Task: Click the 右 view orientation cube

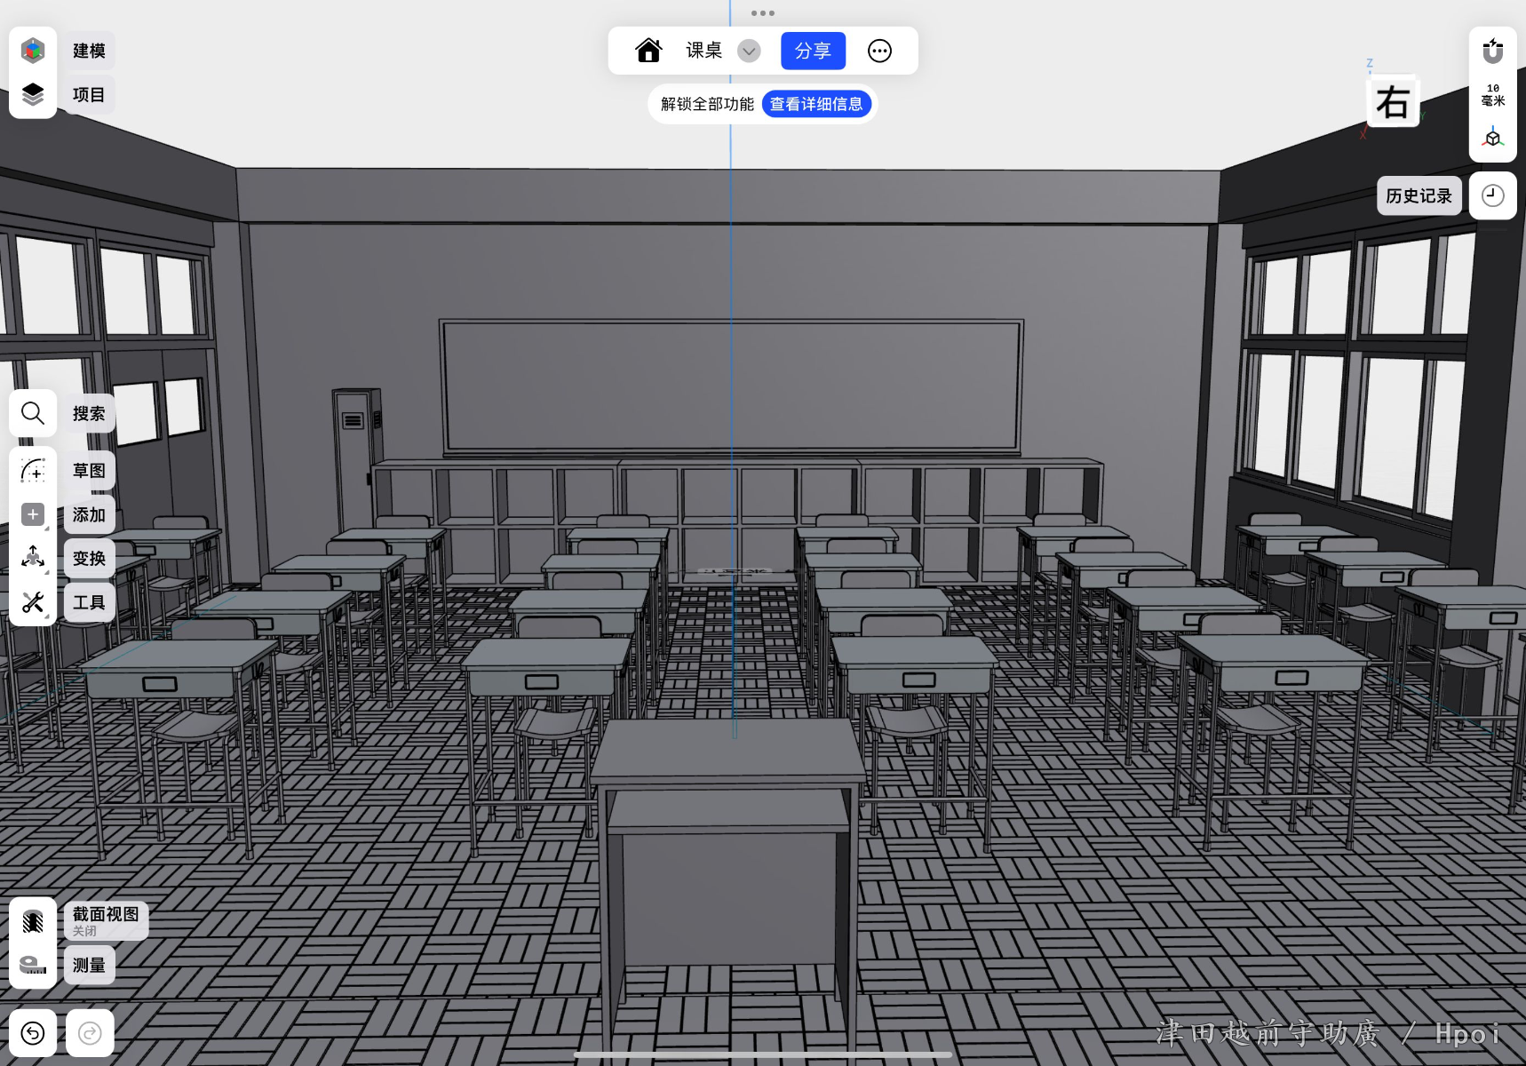Action: (1392, 102)
